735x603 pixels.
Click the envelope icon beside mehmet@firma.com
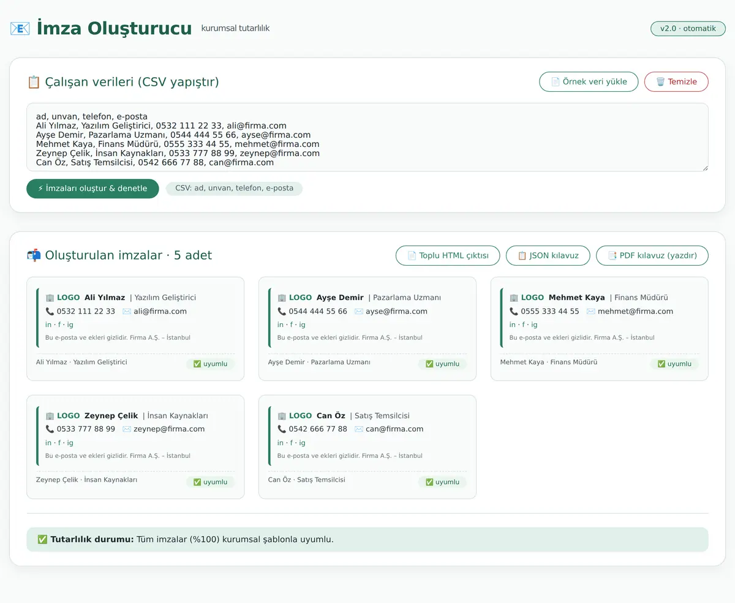point(591,311)
